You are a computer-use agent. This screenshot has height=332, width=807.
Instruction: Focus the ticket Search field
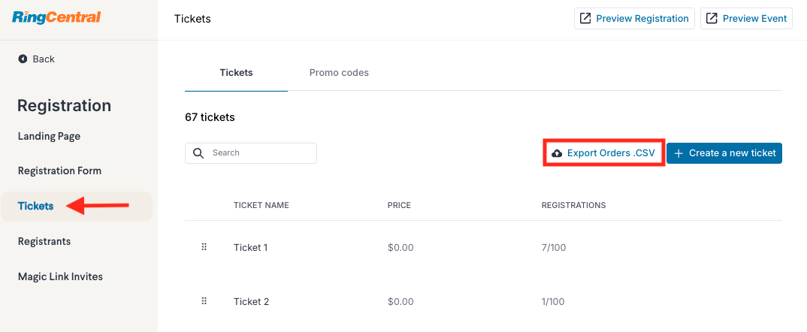251,153
